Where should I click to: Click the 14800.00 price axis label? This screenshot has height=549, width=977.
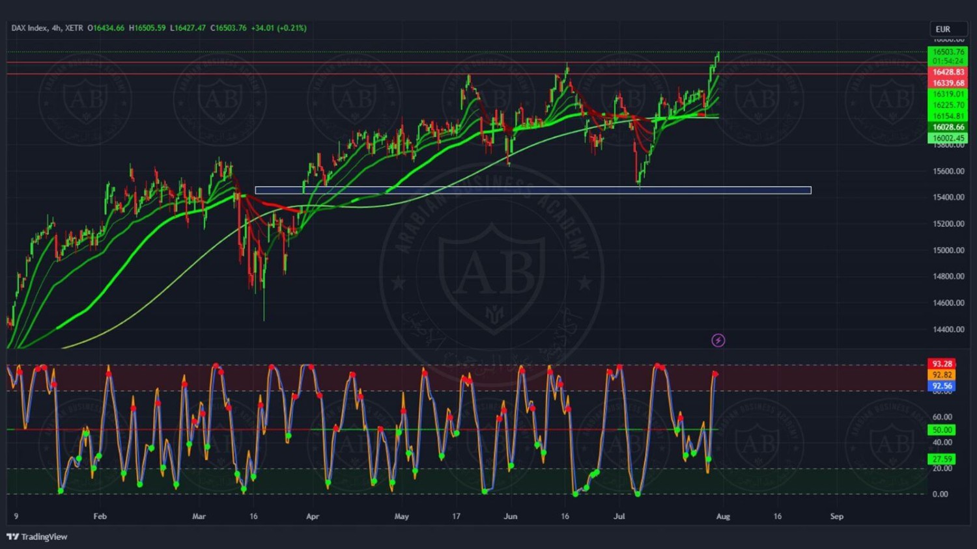click(x=948, y=276)
